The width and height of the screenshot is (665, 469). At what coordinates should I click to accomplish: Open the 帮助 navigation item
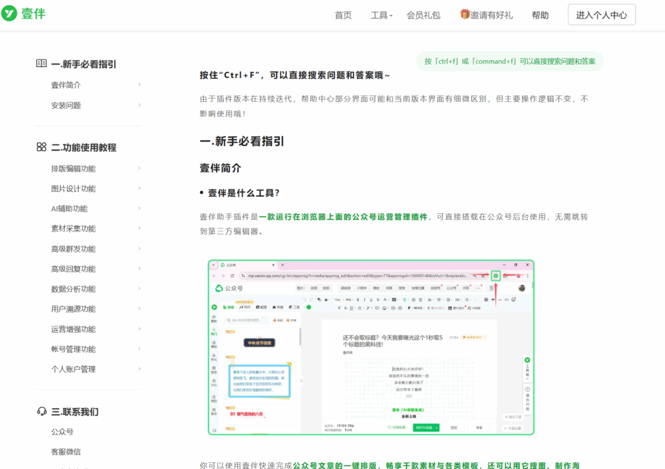[540, 16]
